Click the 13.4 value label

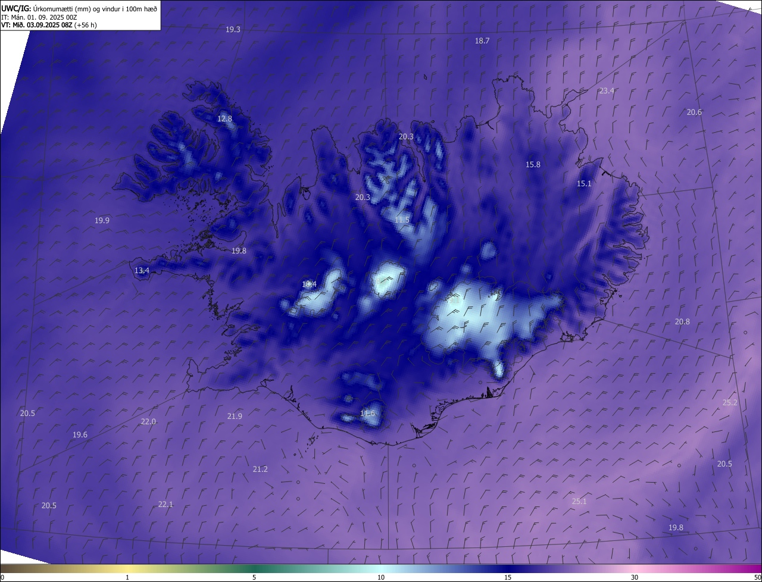pos(142,271)
